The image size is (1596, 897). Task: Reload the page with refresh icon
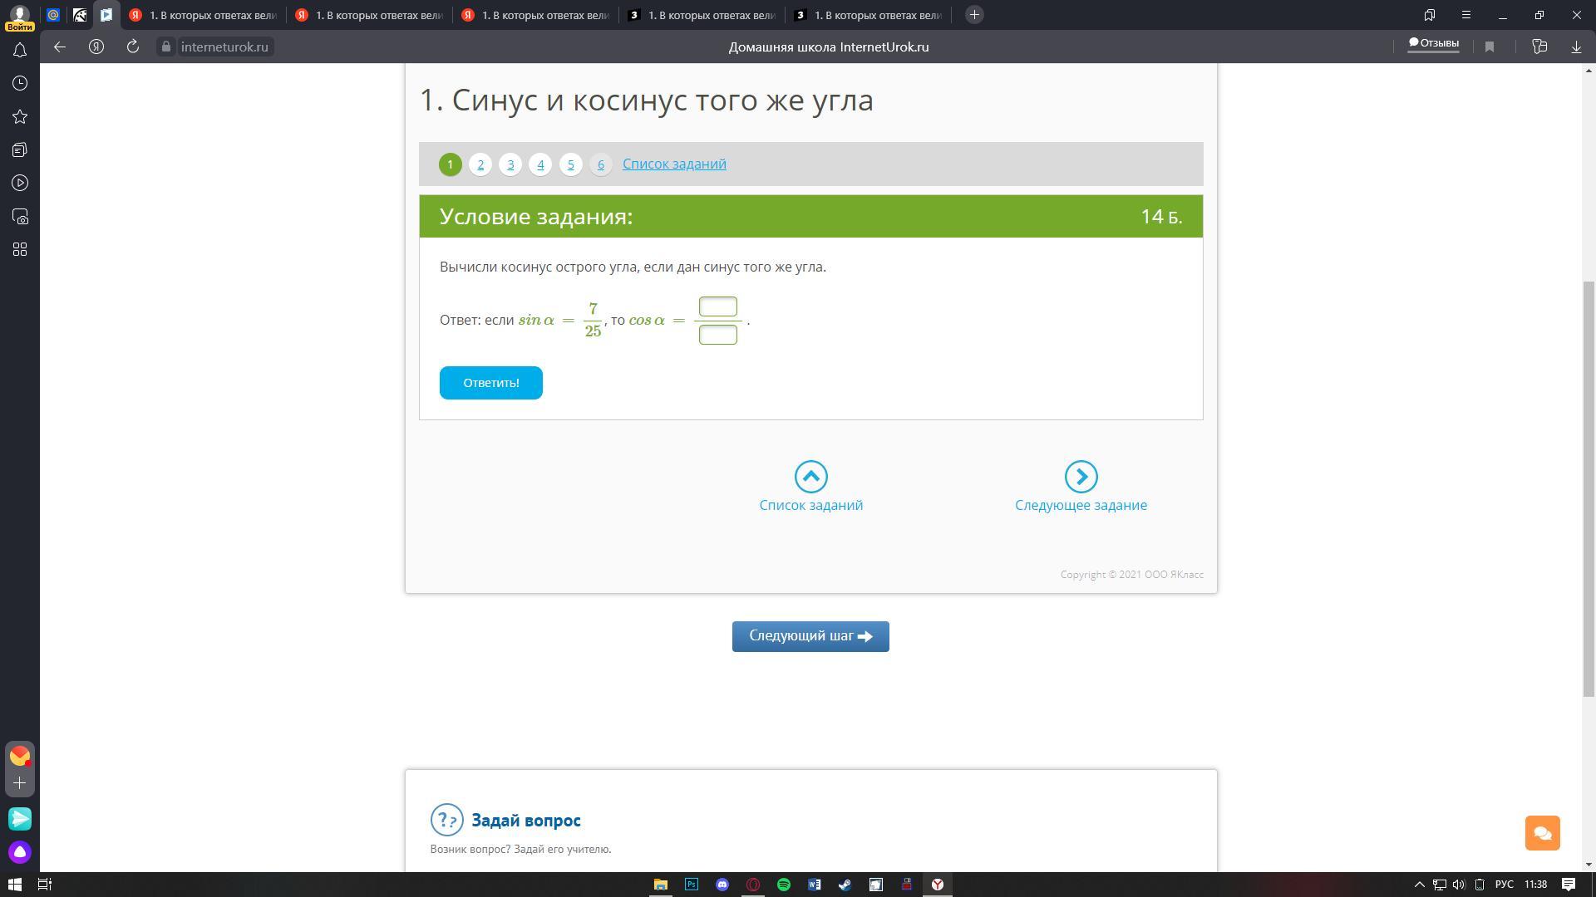pos(132,47)
